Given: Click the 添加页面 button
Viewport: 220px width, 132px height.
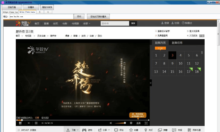Looking at the screenshot, I should tap(12, 7).
